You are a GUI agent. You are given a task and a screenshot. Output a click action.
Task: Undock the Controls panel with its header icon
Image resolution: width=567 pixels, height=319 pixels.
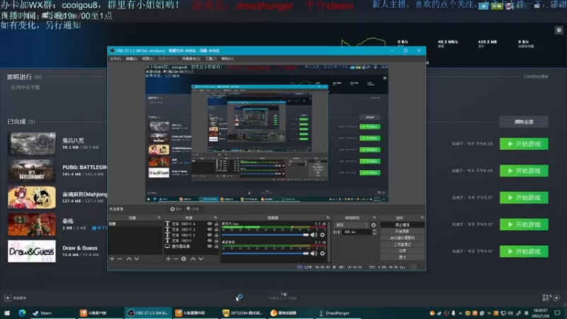tap(422, 218)
